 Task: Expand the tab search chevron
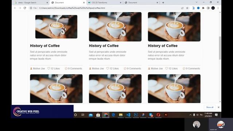pyautogui.click(x=197, y=2)
